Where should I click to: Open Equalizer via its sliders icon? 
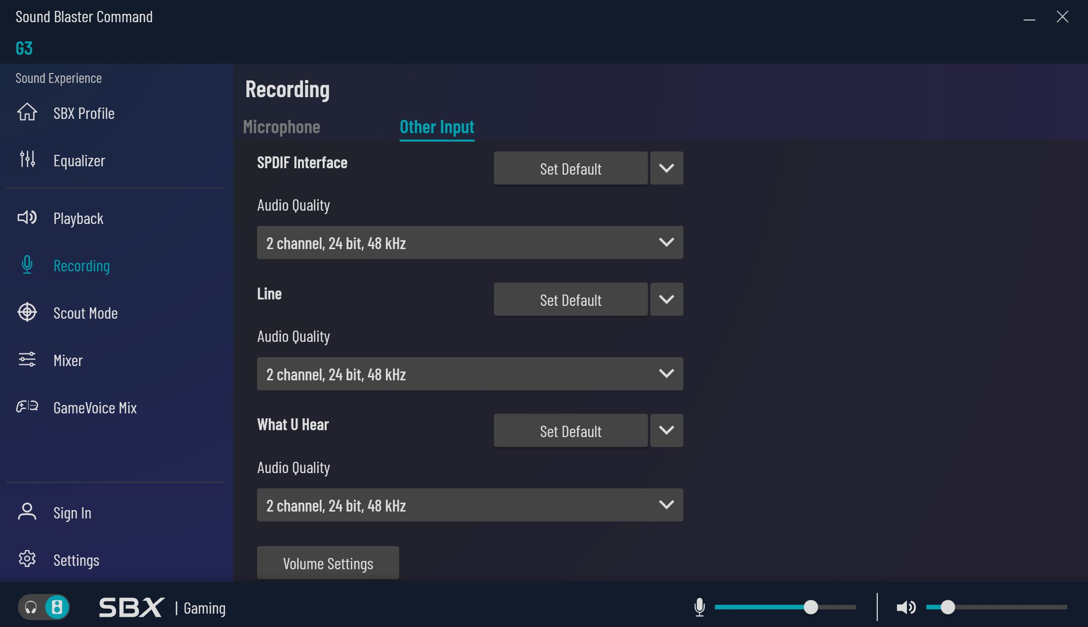[27, 159]
